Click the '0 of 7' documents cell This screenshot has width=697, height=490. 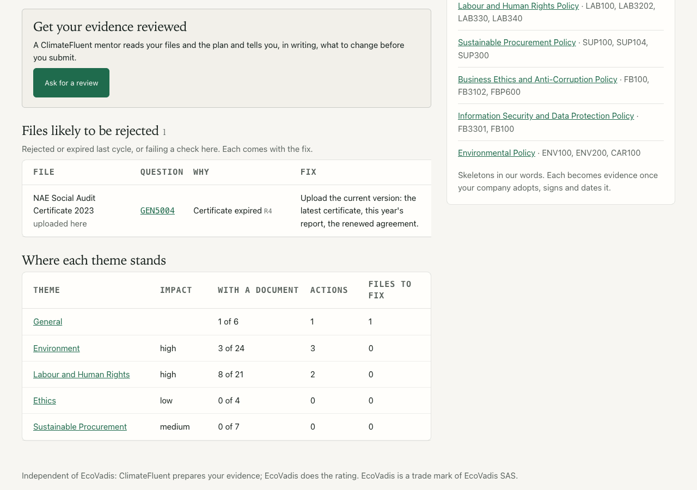tap(229, 426)
